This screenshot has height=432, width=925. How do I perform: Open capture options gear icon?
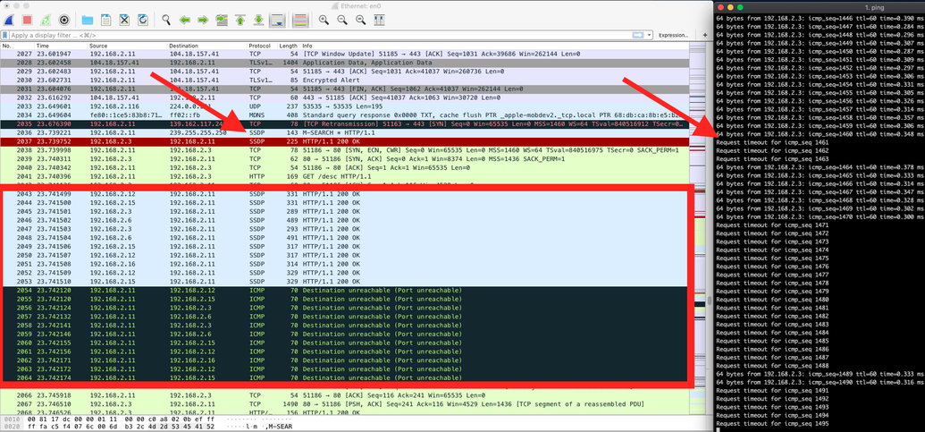pyautogui.click(x=63, y=20)
